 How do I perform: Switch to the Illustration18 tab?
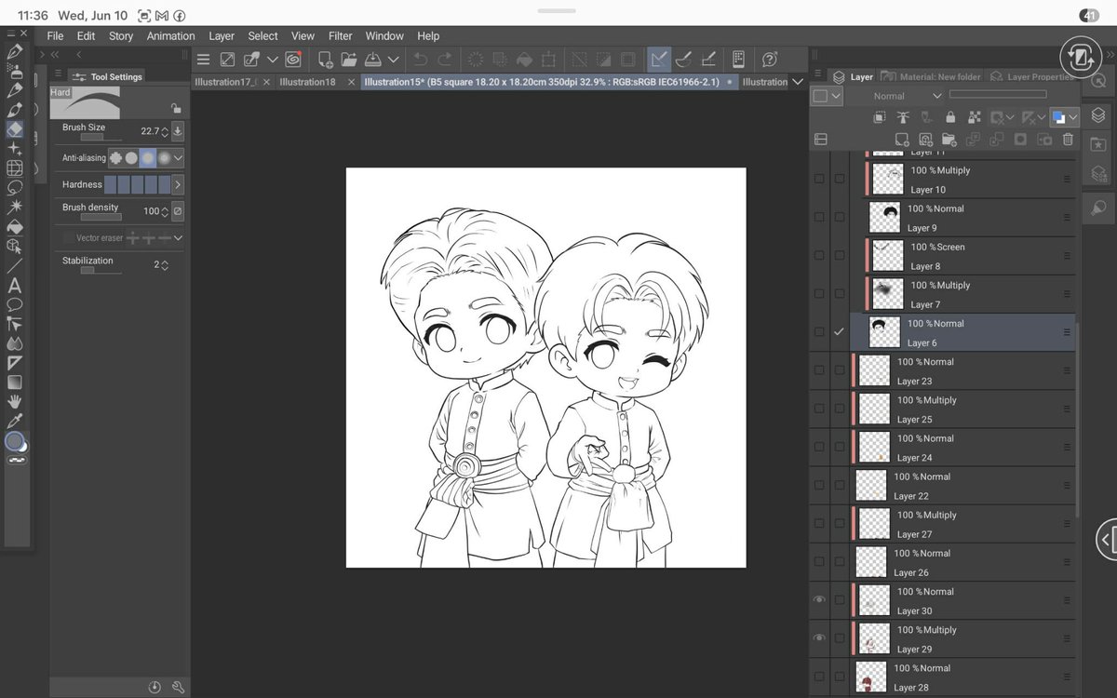point(308,82)
